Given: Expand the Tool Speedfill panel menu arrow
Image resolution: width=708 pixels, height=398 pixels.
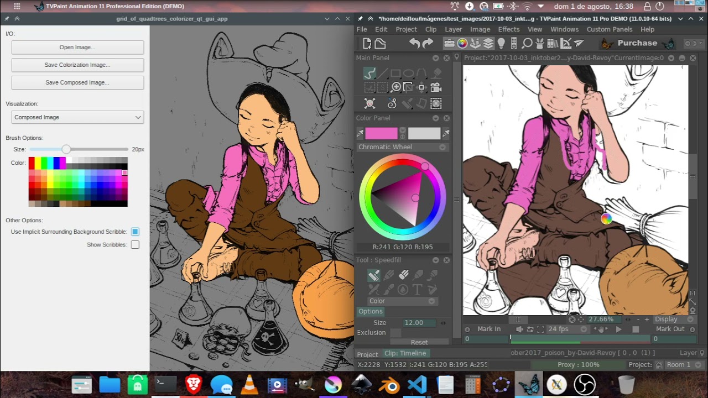Looking at the screenshot, I should tap(436, 260).
